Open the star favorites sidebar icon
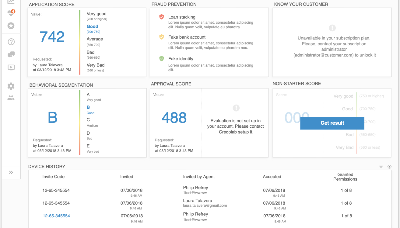Image resolution: width=400 pixels, height=228 pixels. tap(11, 26)
